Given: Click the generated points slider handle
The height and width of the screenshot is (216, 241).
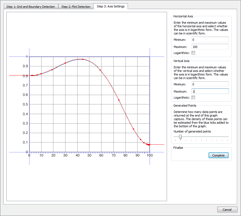Looking at the screenshot, I should coord(180,137).
